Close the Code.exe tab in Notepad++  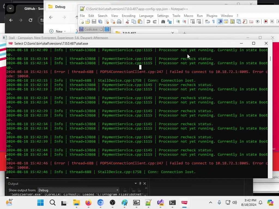coord(101,29)
